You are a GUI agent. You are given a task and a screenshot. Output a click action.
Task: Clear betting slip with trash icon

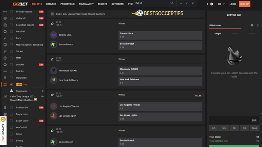pos(257,25)
